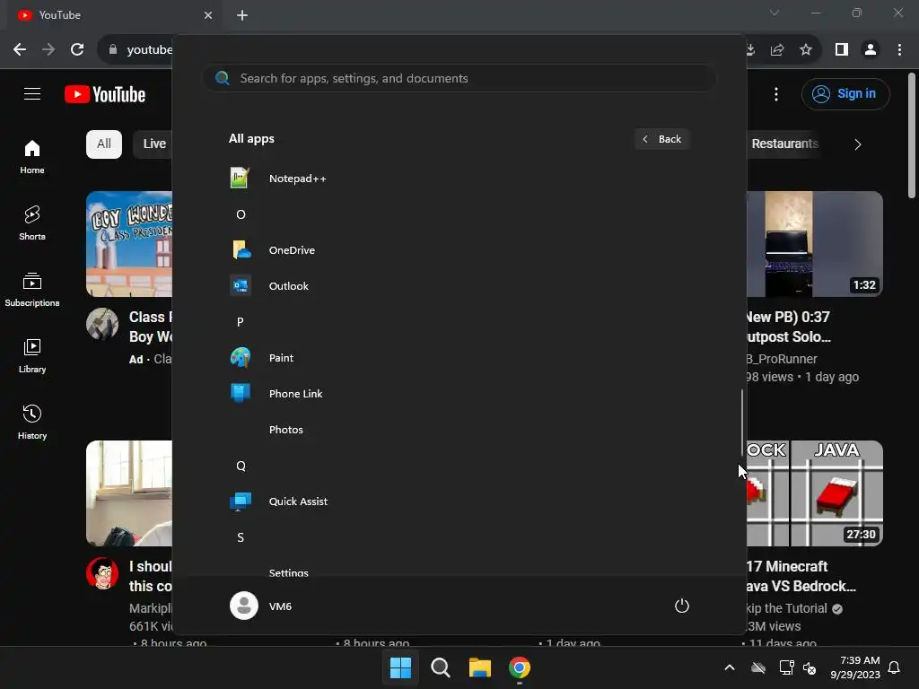Jump to letter O section header

tap(241, 214)
